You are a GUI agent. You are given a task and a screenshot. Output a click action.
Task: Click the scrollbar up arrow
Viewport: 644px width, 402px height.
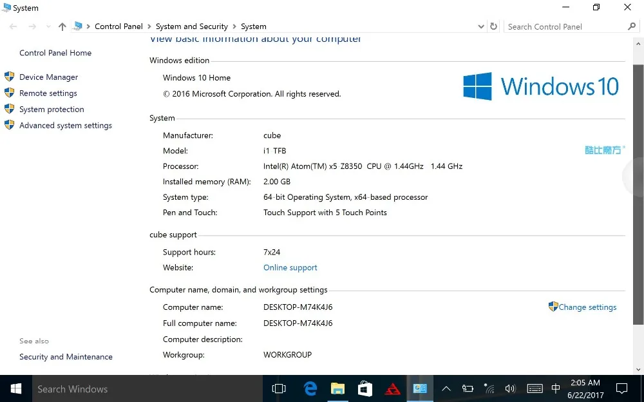tap(638, 44)
